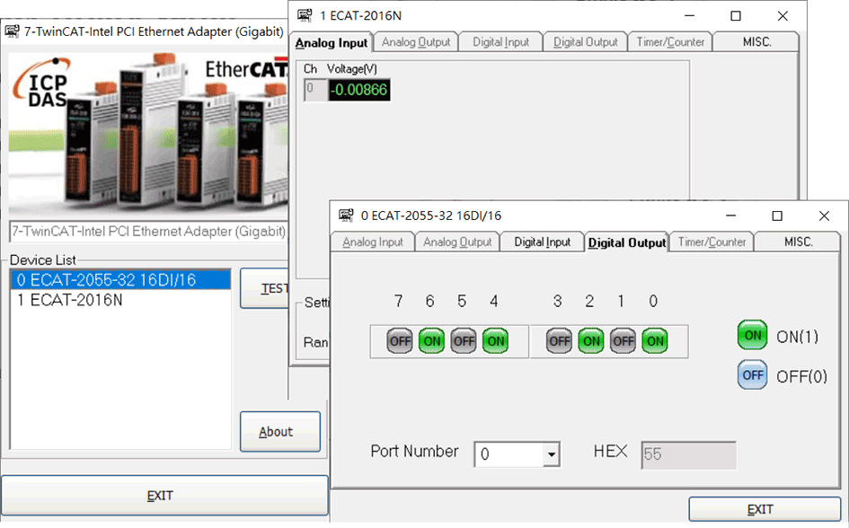Screen dimensions: 849x528
Task: Click the Ethernet adapter name field
Action: click(x=149, y=232)
